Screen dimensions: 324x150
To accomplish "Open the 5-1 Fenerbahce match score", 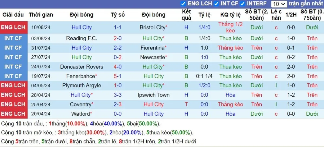I will tap(118, 76).
